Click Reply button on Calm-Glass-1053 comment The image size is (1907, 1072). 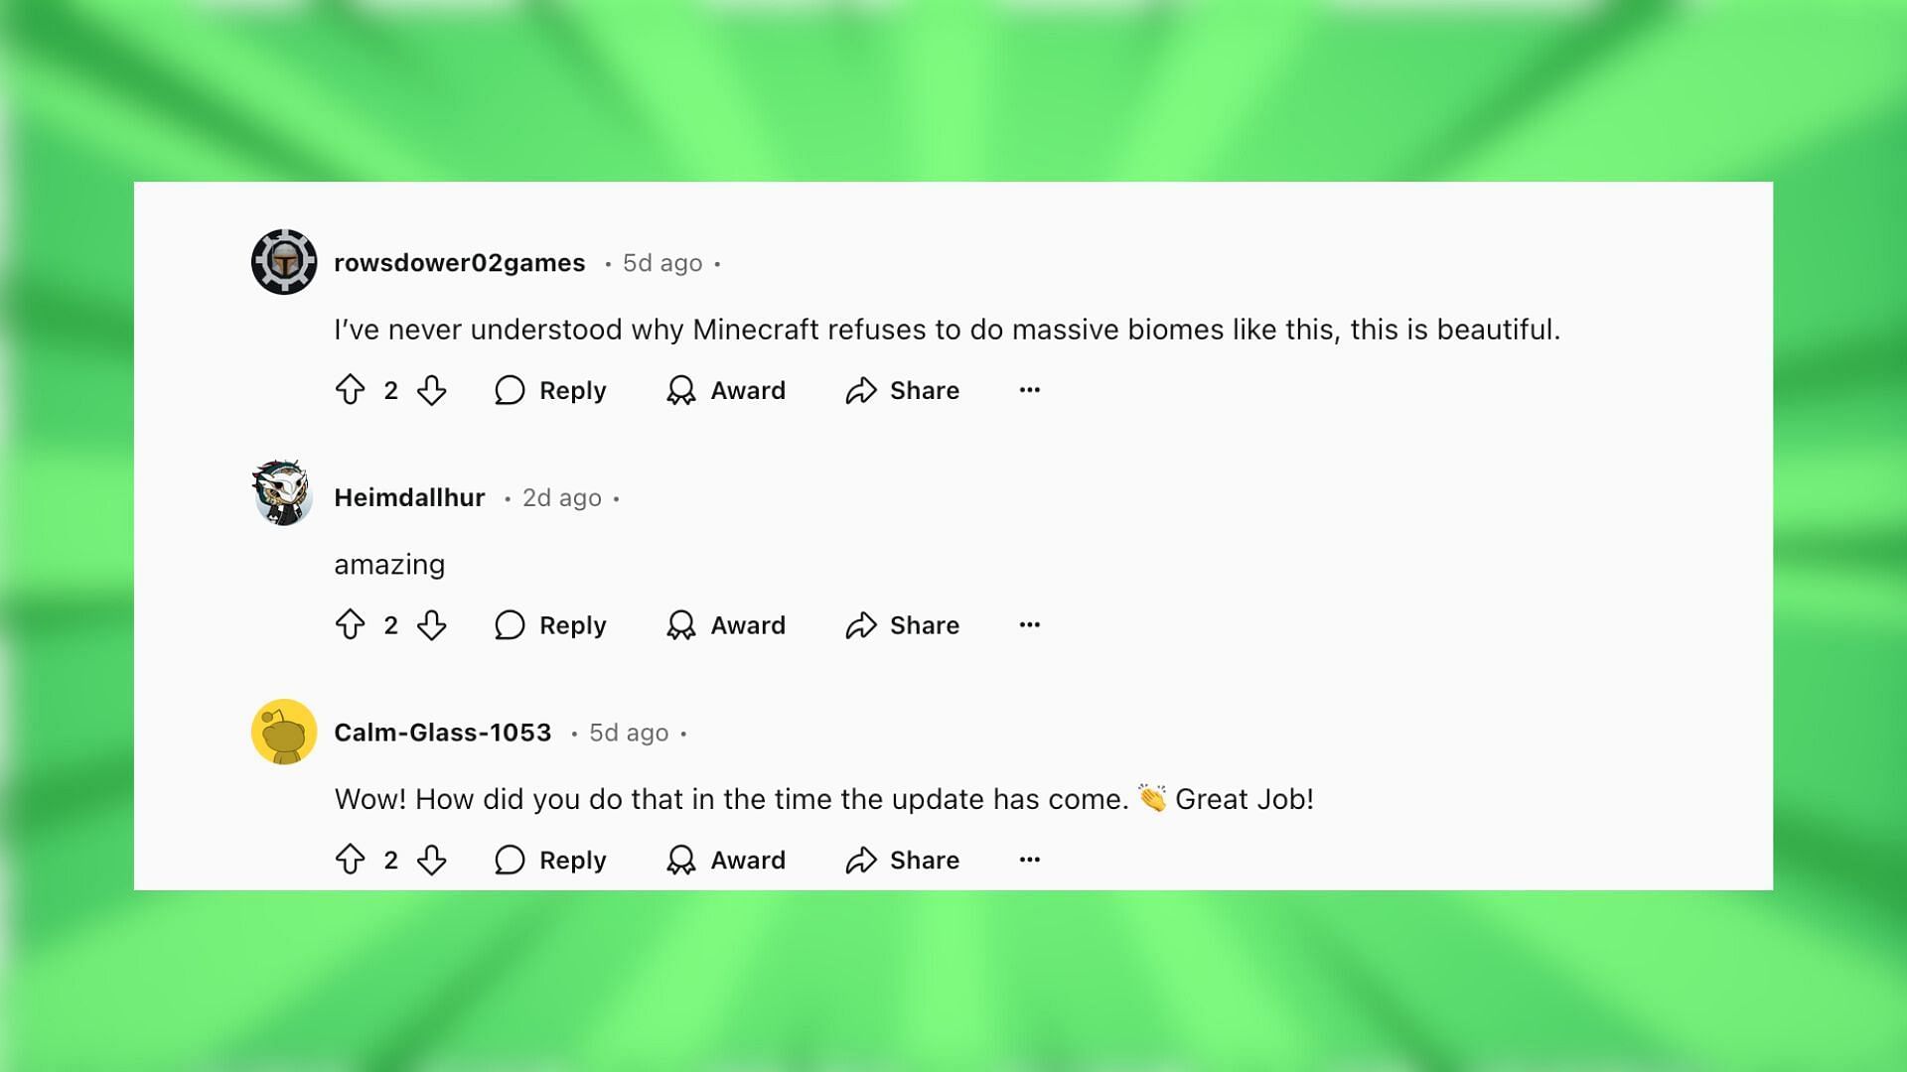click(550, 859)
